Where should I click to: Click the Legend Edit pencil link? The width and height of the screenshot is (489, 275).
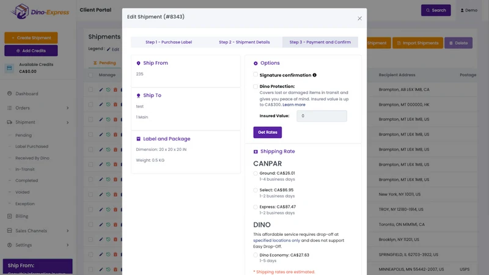tap(113, 50)
